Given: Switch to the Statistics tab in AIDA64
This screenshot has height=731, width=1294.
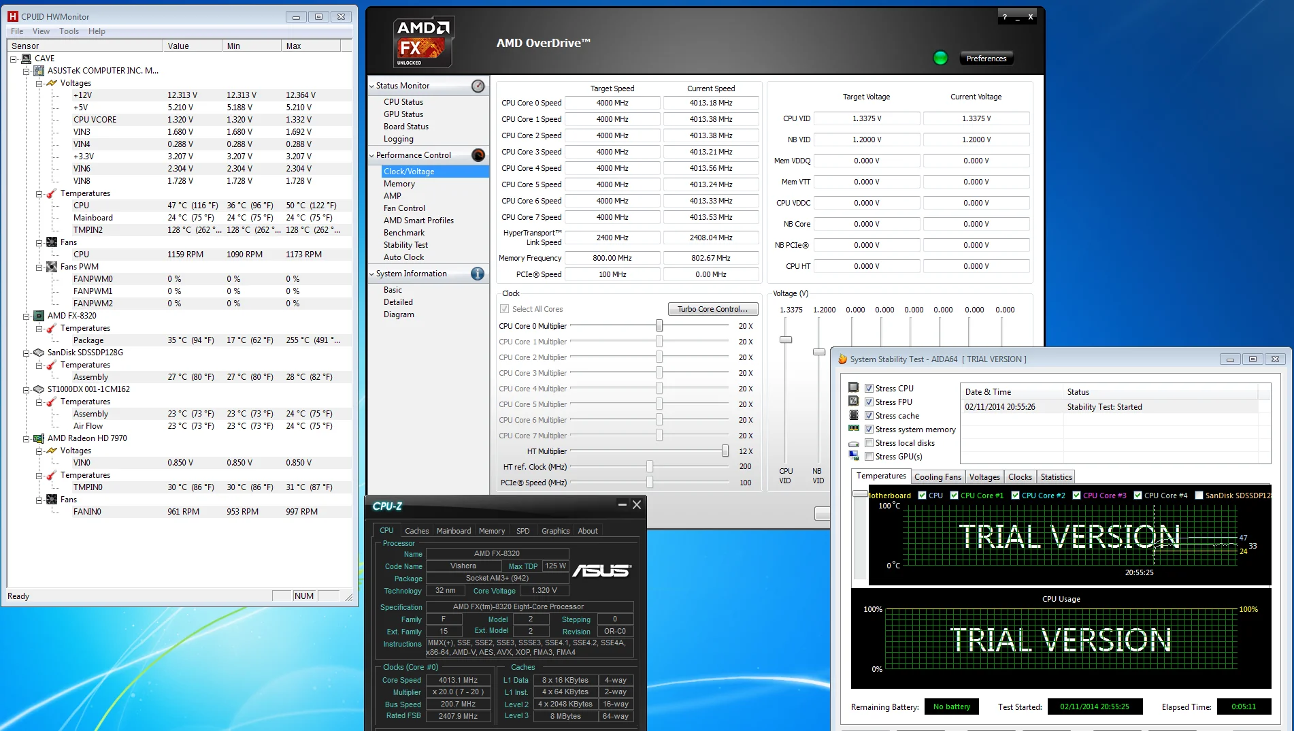Looking at the screenshot, I should [x=1056, y=477].
